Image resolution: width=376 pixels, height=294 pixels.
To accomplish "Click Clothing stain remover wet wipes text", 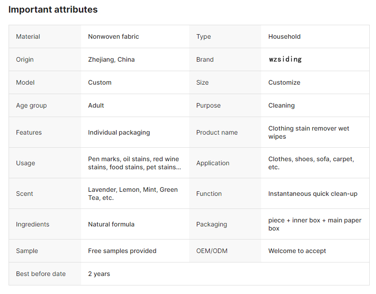I will [x=308, y=132].
